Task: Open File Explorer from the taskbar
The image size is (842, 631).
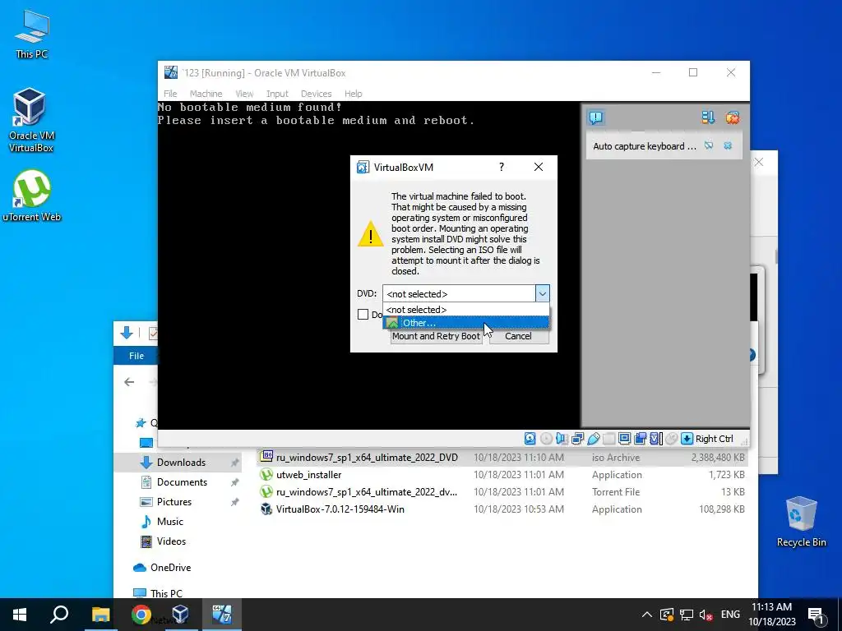Action: point(100,615)
